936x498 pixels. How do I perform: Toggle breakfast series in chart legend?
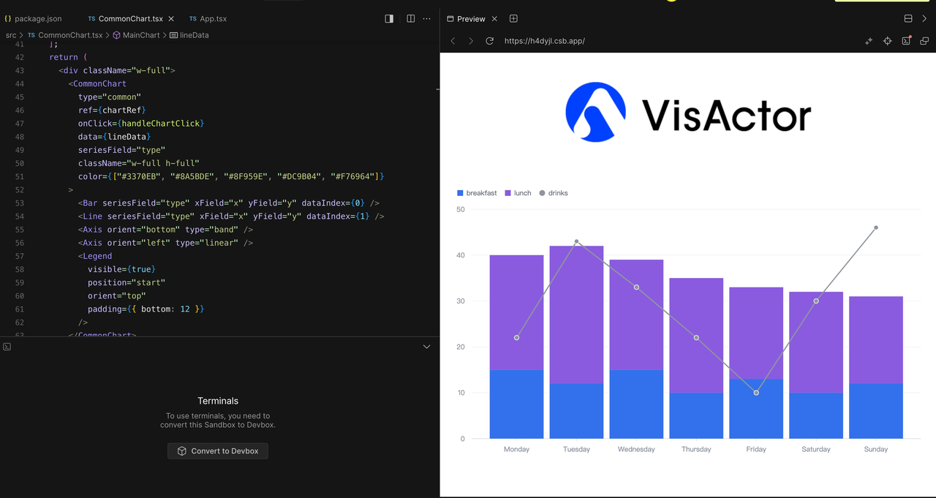477,193
